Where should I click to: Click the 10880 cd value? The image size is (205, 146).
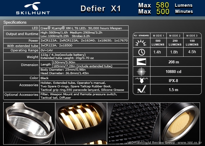click(x=173, y=72)
